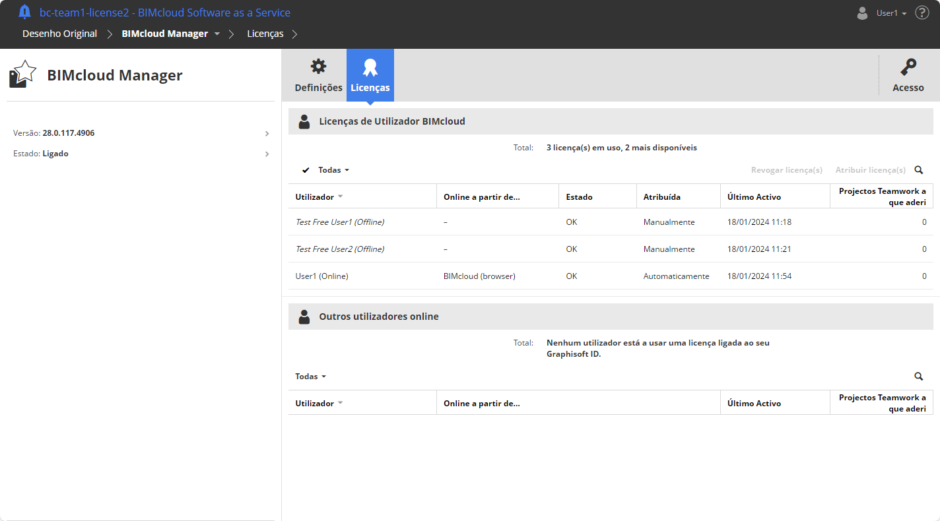Click the notification bell icon
940x521 pixels.
[x=24, y=12]
